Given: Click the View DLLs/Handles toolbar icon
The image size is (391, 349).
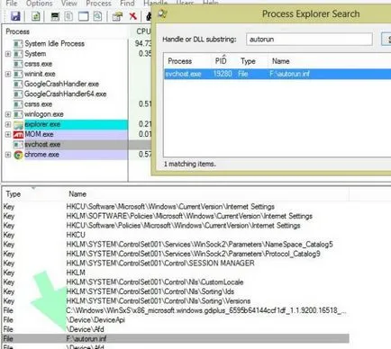Looking at the screenshot, I should click(x=97, y=16).
